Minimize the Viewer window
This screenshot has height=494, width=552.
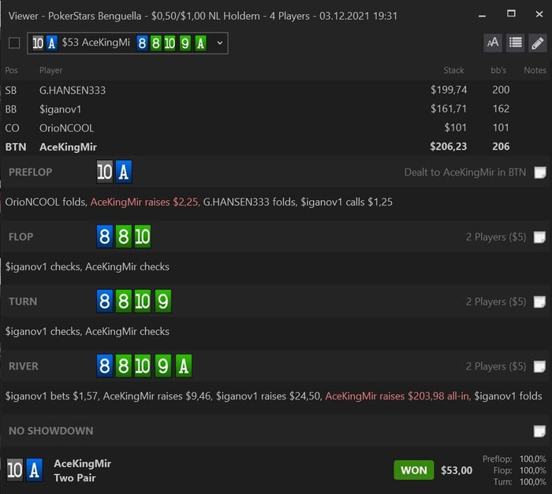(x=483, y=16)
